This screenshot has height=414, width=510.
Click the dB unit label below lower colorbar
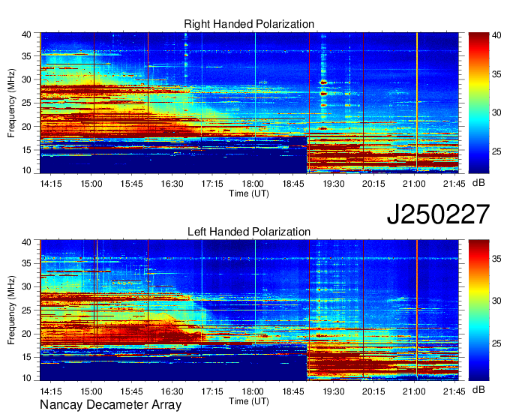(478, 390)
